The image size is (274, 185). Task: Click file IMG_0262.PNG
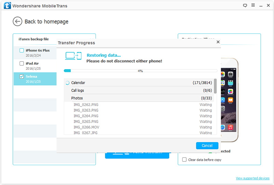click(x=86, y=105)
